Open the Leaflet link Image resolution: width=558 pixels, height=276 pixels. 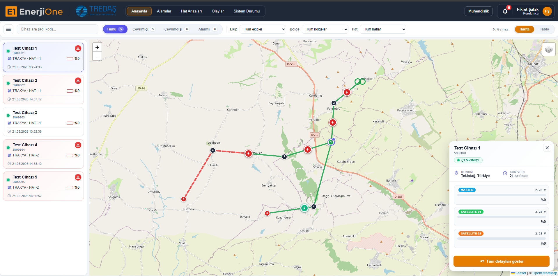pos(520,273)
